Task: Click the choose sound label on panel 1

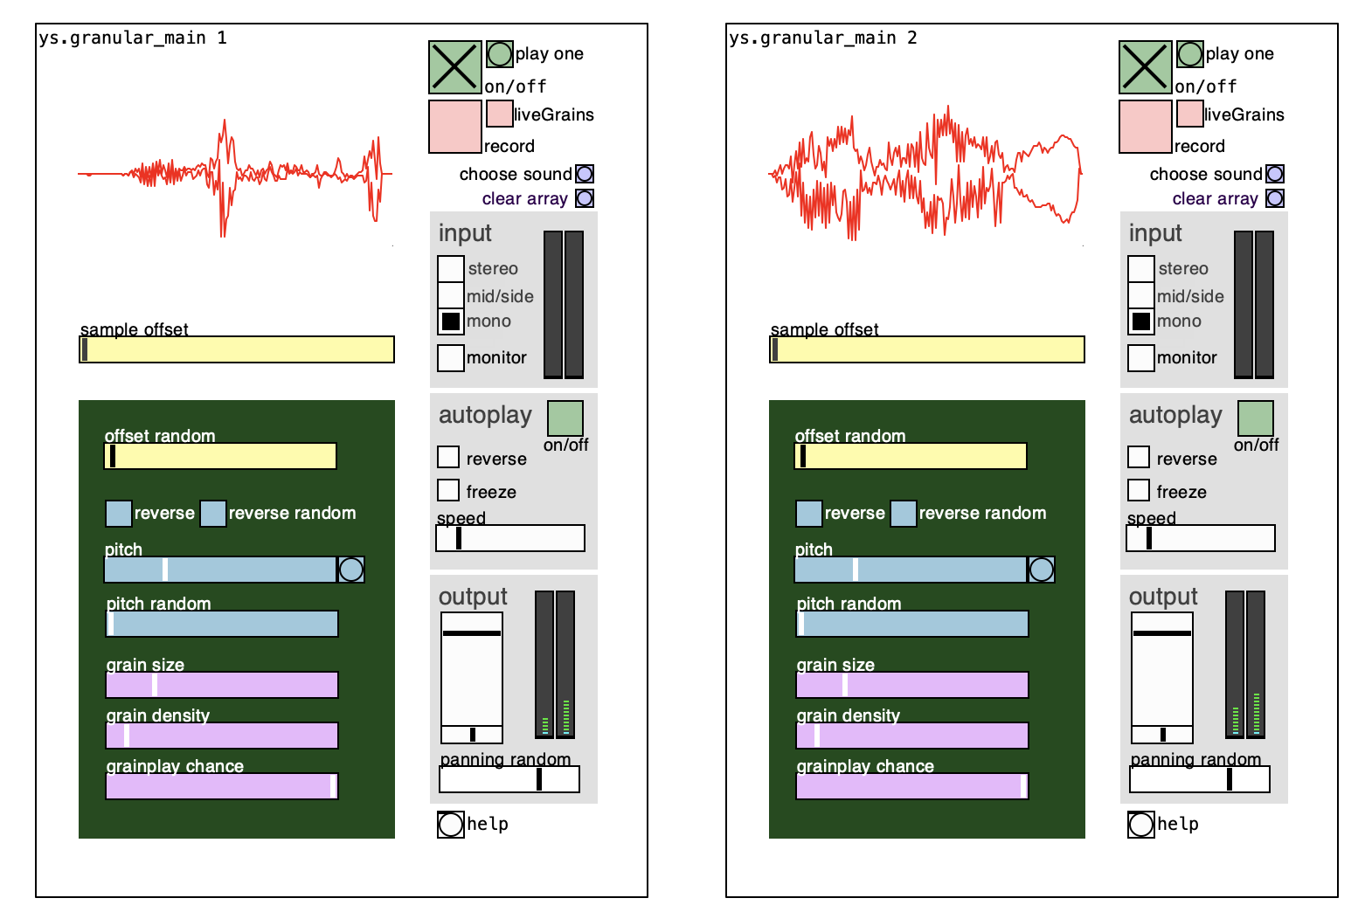Action: 516,174
